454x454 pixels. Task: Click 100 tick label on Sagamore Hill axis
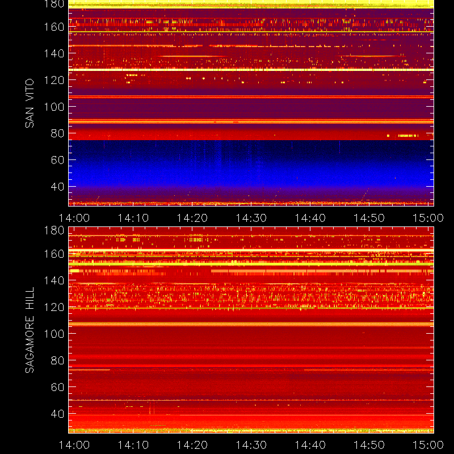click(x=54, y=334)
